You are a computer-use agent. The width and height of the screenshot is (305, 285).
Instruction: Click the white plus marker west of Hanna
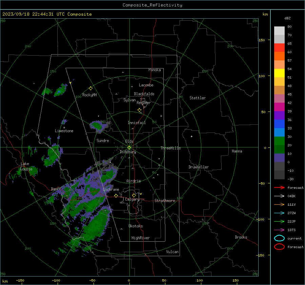tap(191, 136)
